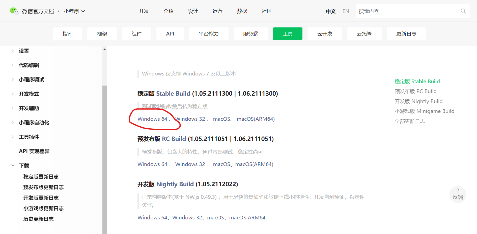477x234 pixels.
Task: Download Stable Build macOS(ARM64)
Action: click(256, 119)
